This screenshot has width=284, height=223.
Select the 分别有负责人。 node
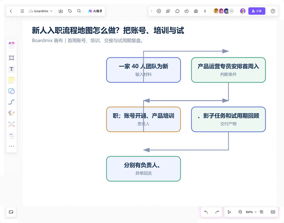click(x=144, y=169)
